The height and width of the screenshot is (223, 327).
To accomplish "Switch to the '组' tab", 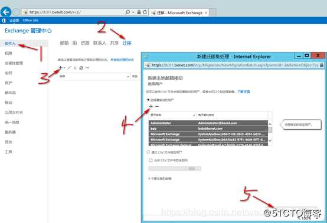I will point(74,43).
